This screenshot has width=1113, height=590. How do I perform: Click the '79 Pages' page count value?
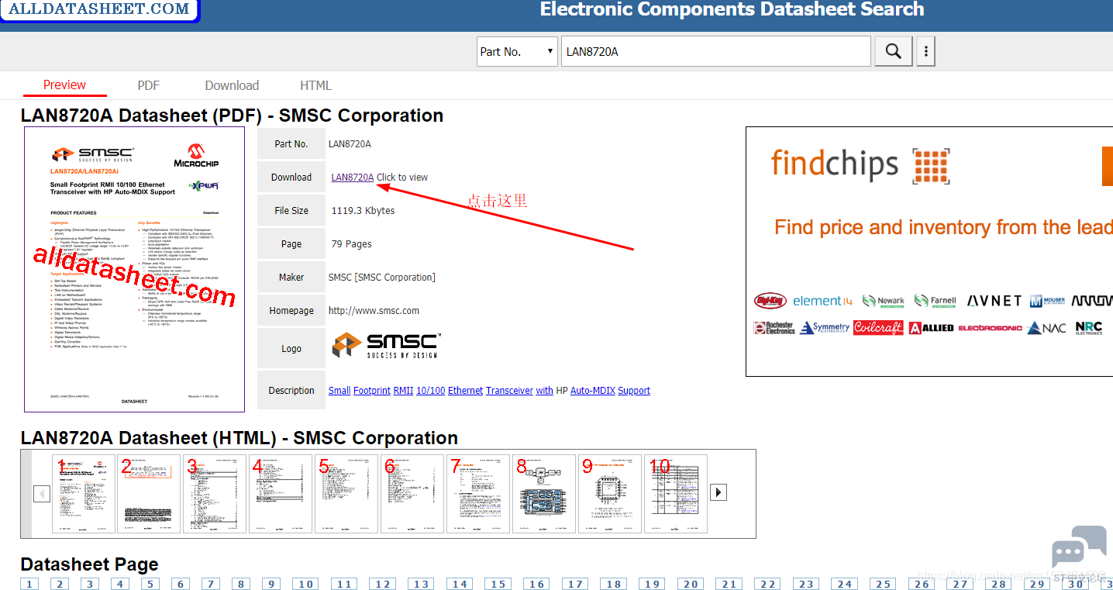[x=351, y=244]
